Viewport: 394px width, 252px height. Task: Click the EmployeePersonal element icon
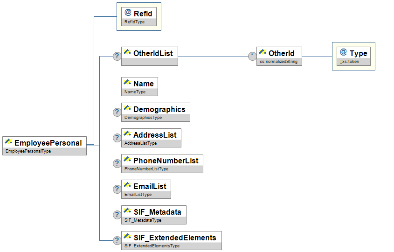click(x=8, y=142)
